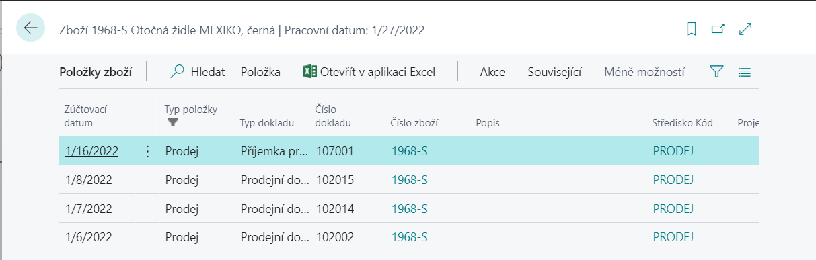Screen dimensions: 816x260
Task: Sort by Zúčtovací datum column header
Action: [x=86, y=116]
